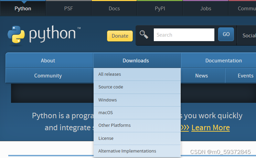The width and height of the screenshot is (256, 158).
Task: Open the Python top tab
Action: click(23, 8)
